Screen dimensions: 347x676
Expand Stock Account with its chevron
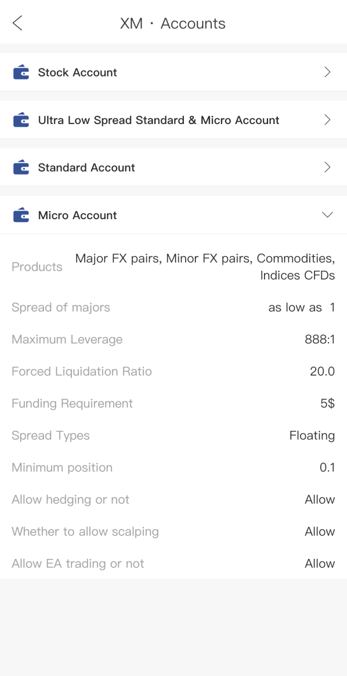coord(328,72)
